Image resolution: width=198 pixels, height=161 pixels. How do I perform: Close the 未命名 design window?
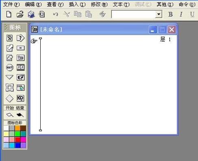172,30
